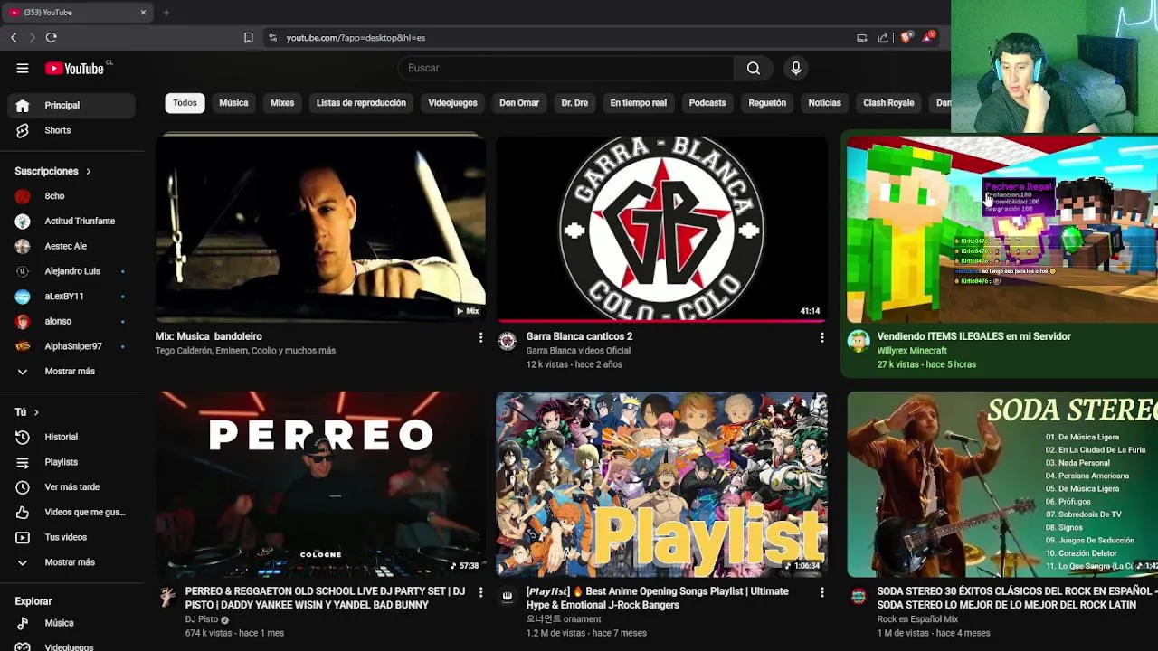Select the Podcasts filter chip
The image size is (1158, 651).
coord(707,103)
